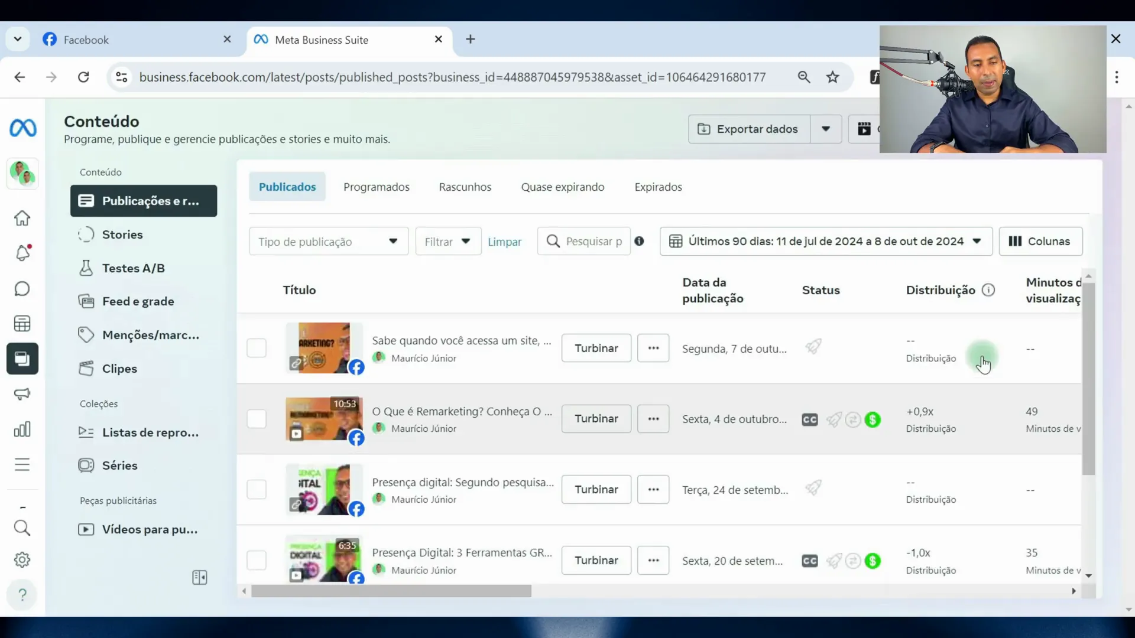
Task: Click the browser zoom magnifier icon
Action: [804, 77]
